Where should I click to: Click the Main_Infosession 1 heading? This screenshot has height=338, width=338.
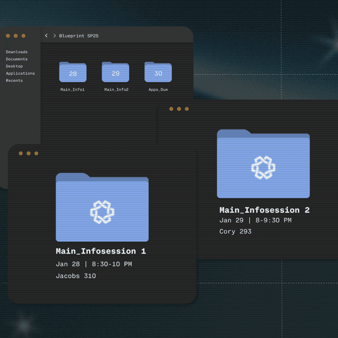[x=101, y=251]
